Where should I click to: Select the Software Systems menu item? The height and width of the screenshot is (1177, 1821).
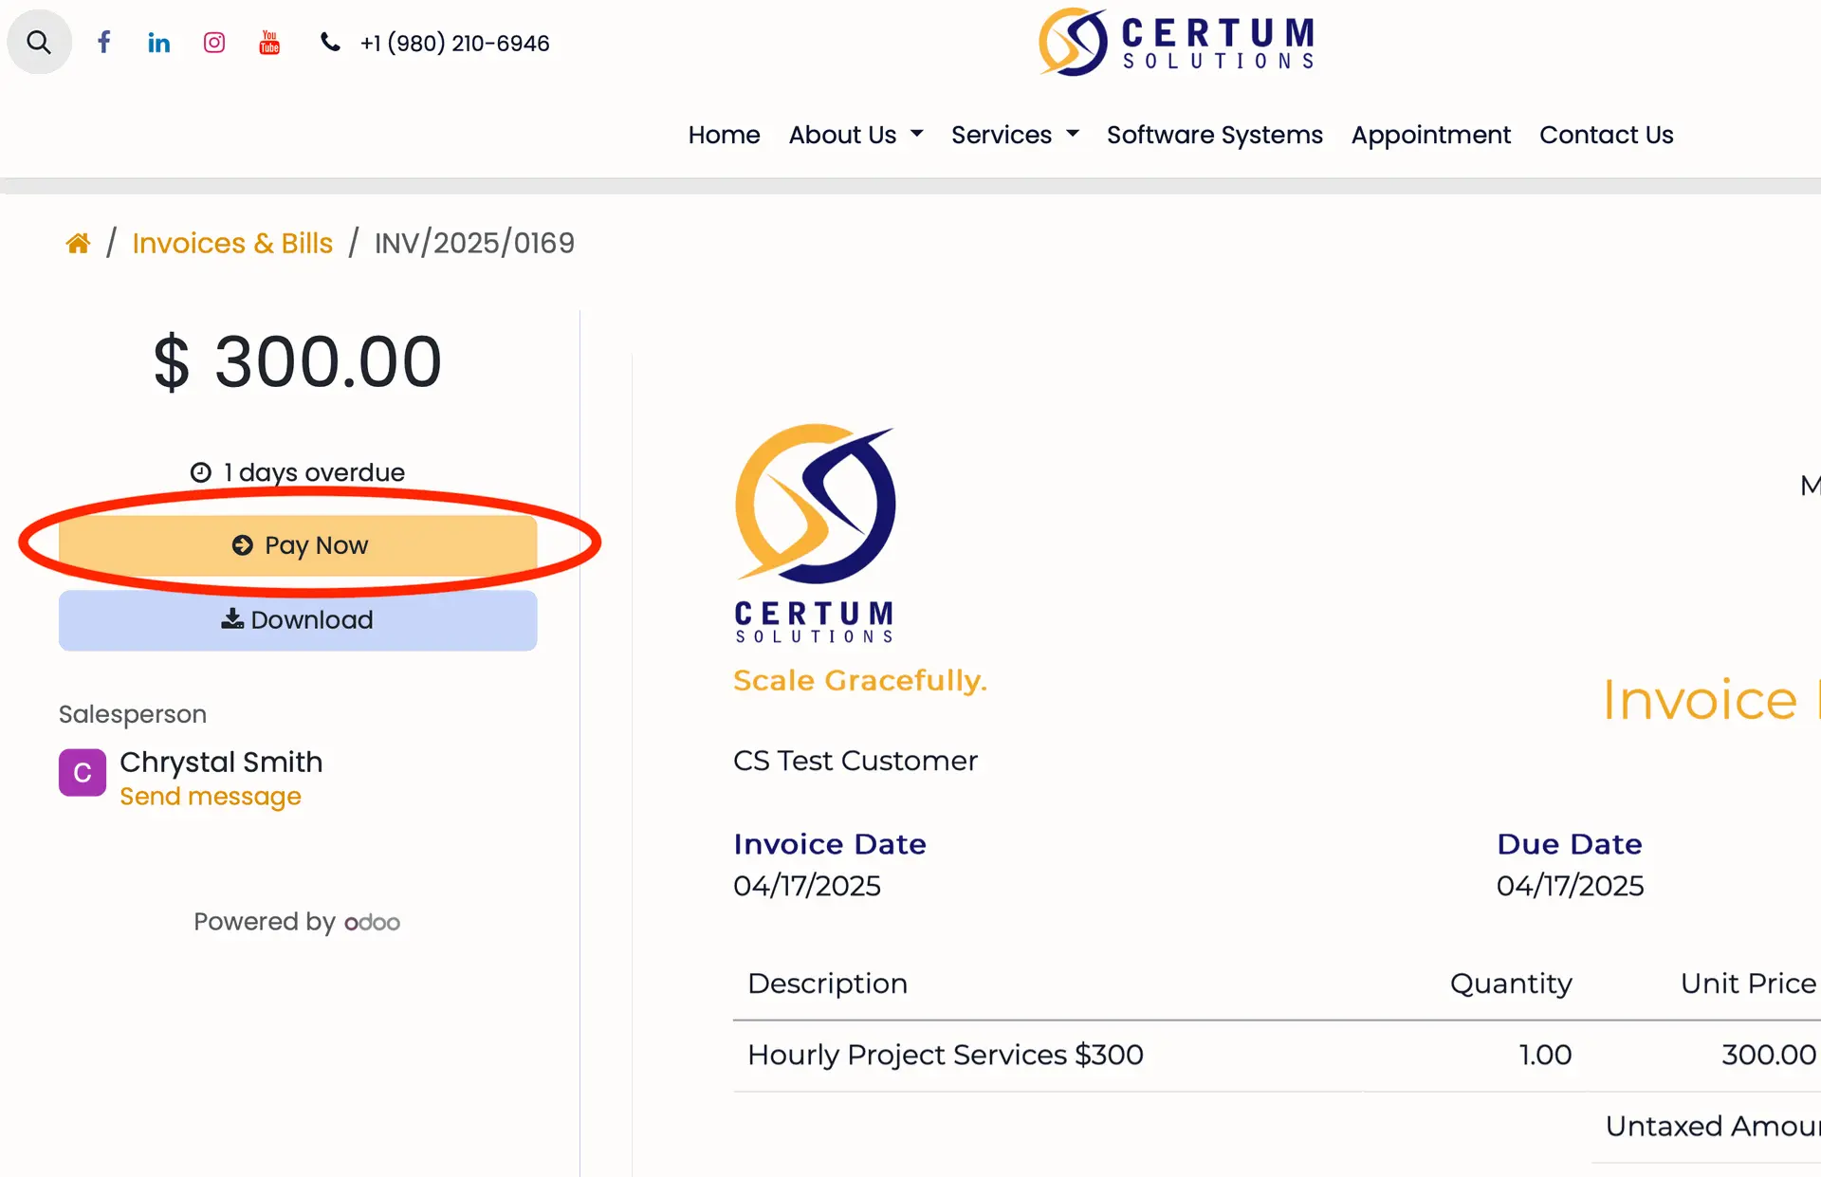pyautogui.click(x=1214, y=135)
